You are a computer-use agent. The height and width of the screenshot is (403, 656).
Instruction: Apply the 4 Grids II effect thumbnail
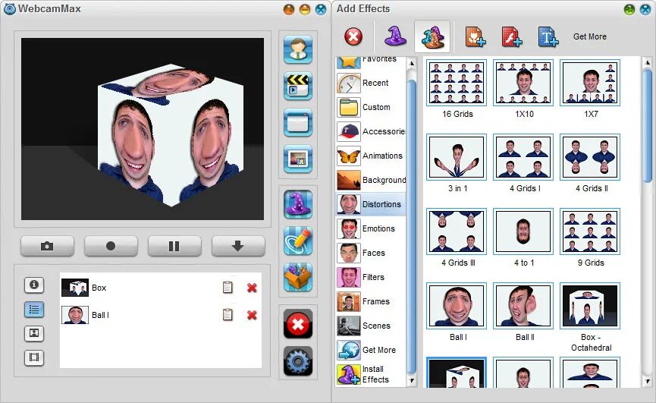[x=590, y=157]
